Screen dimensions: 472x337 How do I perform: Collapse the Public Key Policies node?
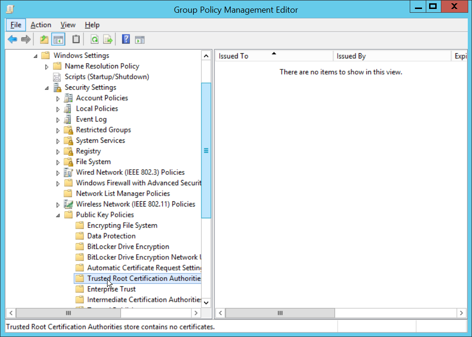(x=58, y=215)
